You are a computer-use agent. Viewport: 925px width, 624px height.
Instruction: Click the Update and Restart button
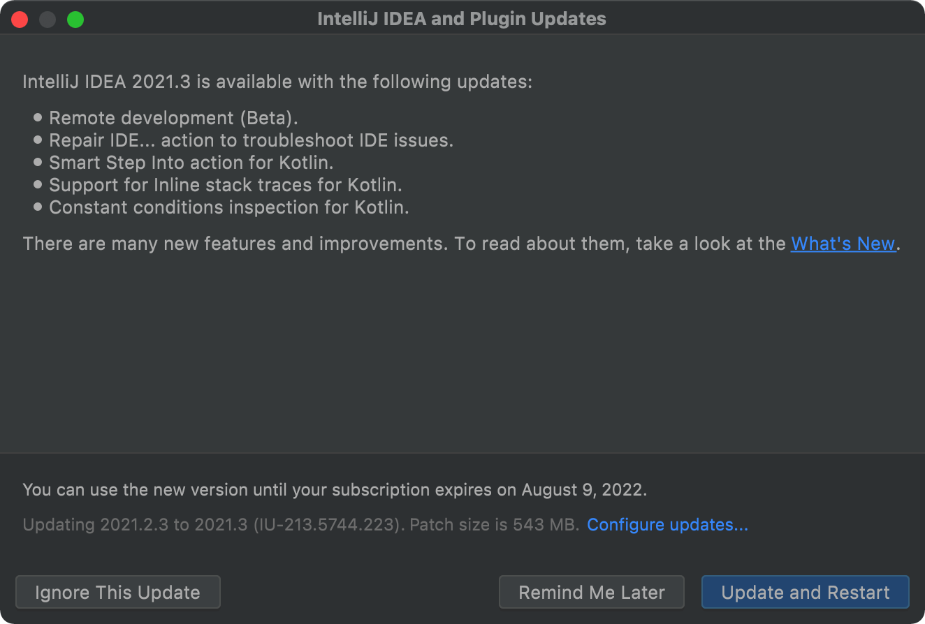point(805,593)
